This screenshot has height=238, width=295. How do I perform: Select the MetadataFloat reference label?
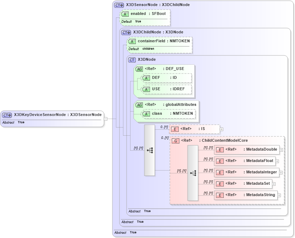pyautogui.click(x=249, y=161)
